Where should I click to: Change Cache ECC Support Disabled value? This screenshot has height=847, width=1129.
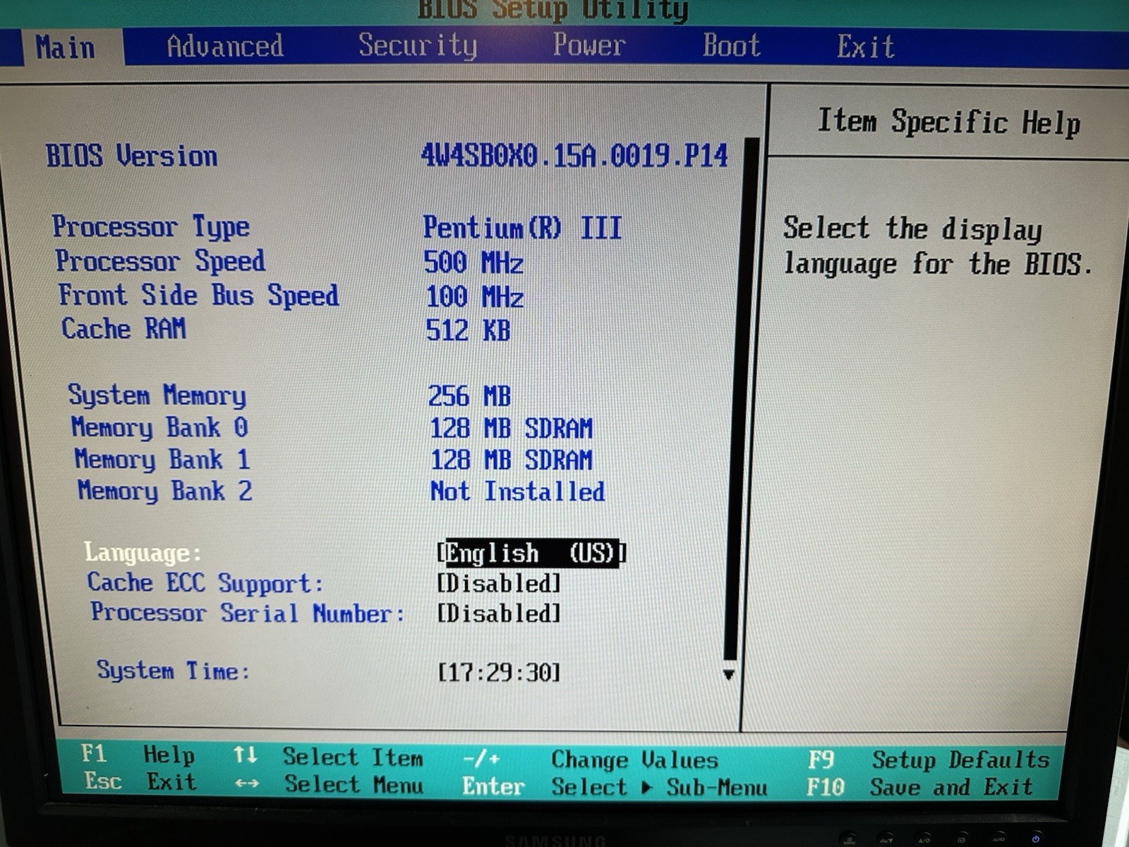(499, 584)
